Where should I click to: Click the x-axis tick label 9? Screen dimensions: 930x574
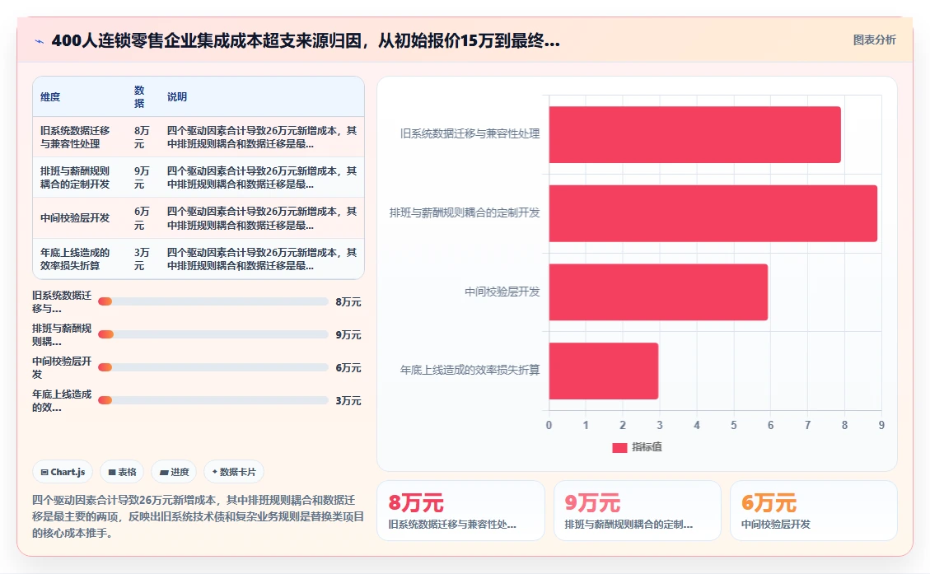click(x=881, y=425)
